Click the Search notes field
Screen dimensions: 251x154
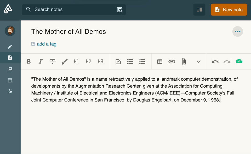pyautogui.click(x=74, y=10)
